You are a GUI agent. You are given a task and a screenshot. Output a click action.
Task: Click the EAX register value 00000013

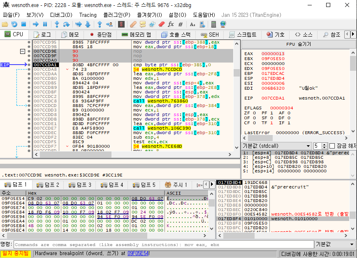pyautogui.click(x=273, y=53)
